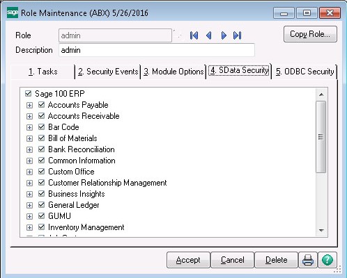The image size is (347, 278).
Task: Expand the Bank Reconciliation node
Action: point(29,149)
